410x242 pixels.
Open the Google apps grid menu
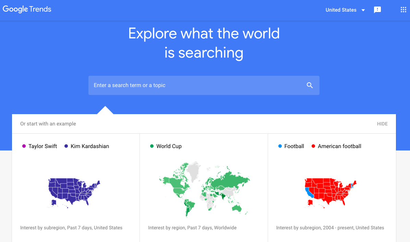(x=403, y=10)
